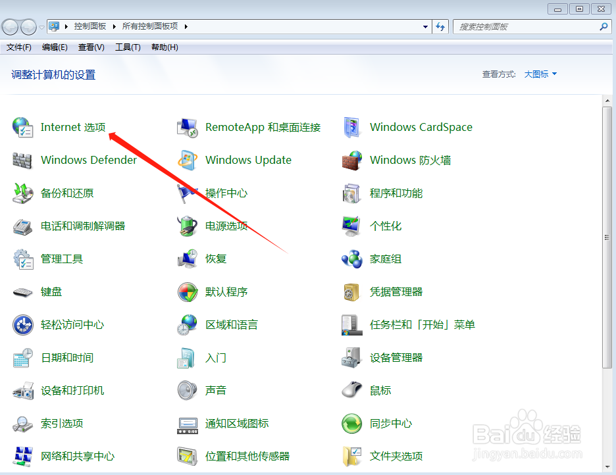Click the Back navigation button
The height and width of the screenshot is (475, 616).
[11, 27]
